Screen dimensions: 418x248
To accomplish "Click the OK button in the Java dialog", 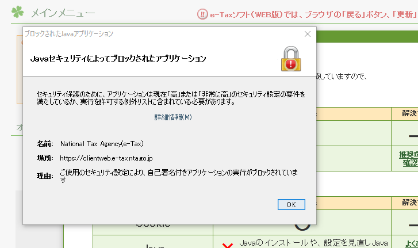I will pyautogui.click(x=292, y=204).
